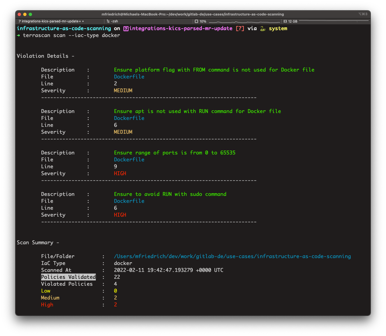This screenshot has height=336, width=386.
Task: Click the branch glyph before integrations-kics-parsed-mr-update
Action: point(126,28)
